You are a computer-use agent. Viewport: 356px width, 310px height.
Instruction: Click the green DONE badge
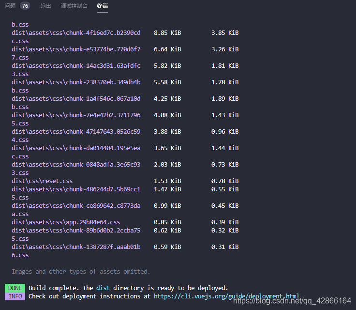[x=15, y=288]
